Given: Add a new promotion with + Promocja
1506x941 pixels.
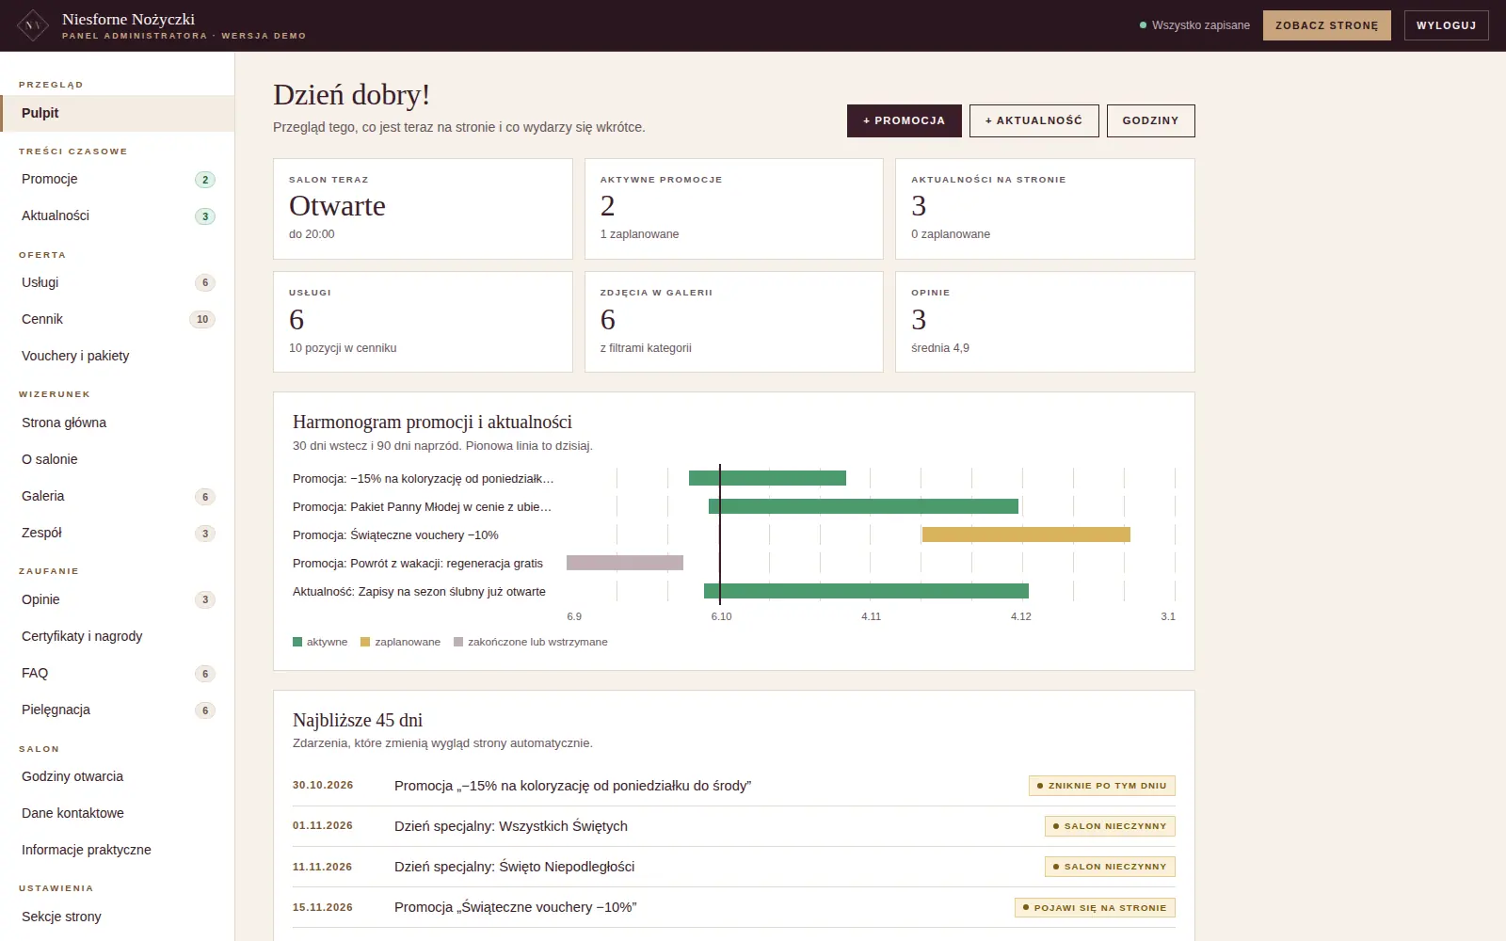Looking at the screenshot, I should [905, 120].
